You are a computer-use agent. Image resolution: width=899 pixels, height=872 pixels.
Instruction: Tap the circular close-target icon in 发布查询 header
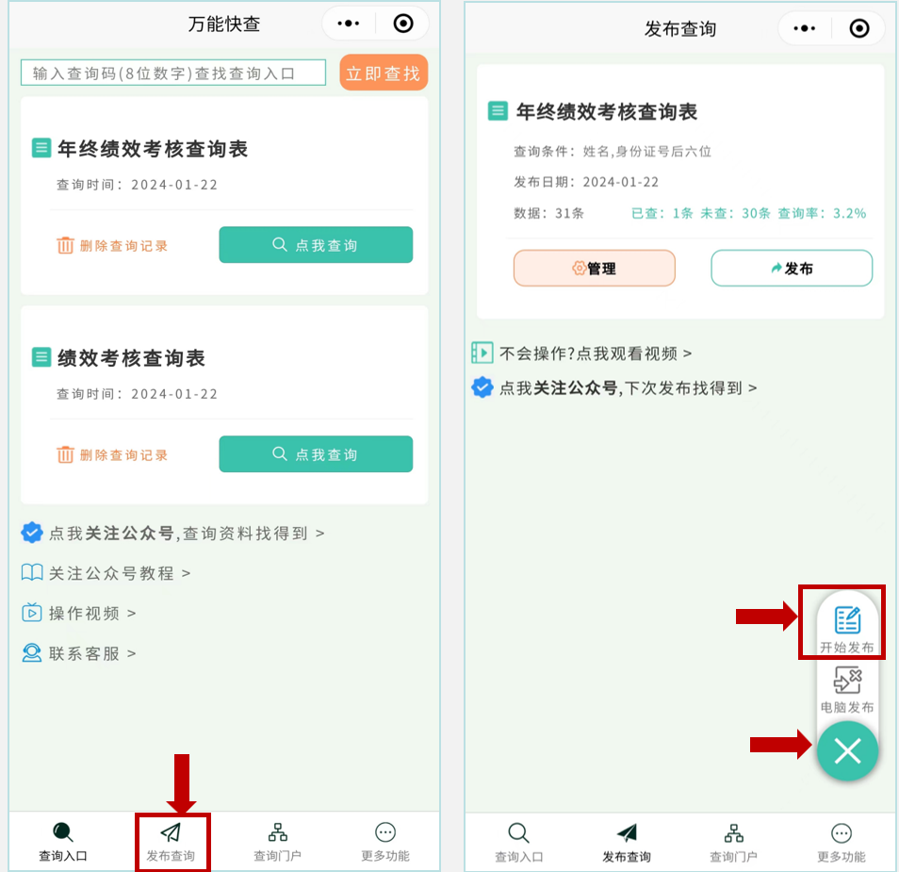(858, 28)
